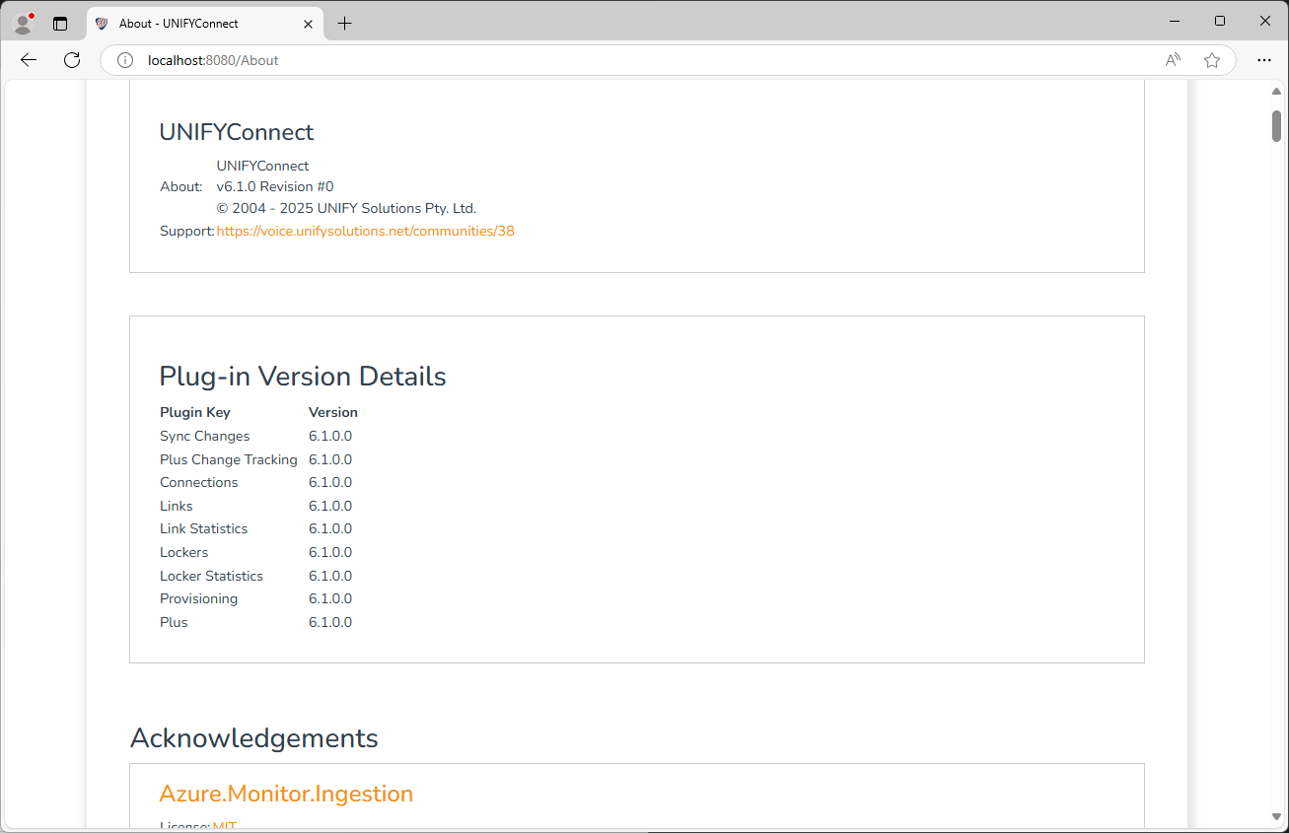Click the vertical scrollbar thumb
1289x833 pixels.
[x=1276, y=126]
